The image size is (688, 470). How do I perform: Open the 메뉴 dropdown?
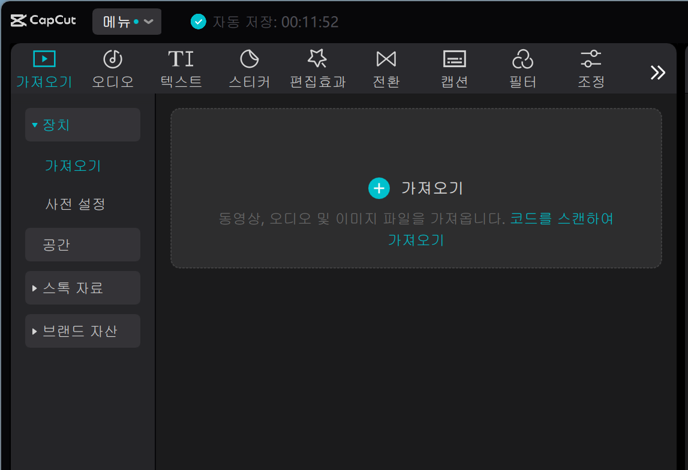tap(127, 21)
